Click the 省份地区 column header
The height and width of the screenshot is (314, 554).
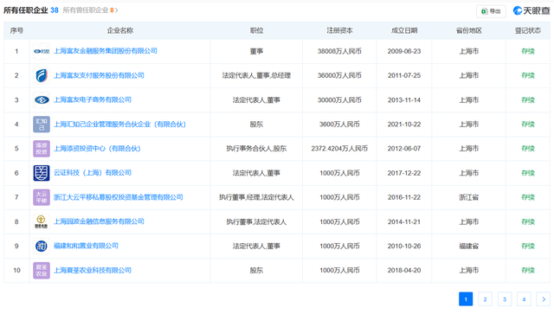[469, 31]
